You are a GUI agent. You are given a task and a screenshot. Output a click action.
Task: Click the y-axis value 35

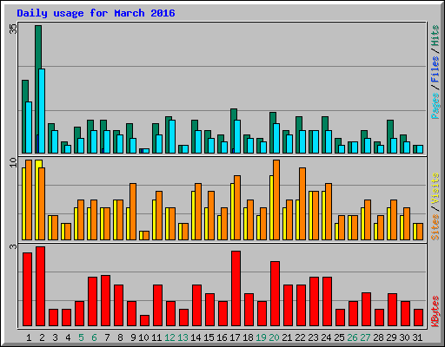13,29
